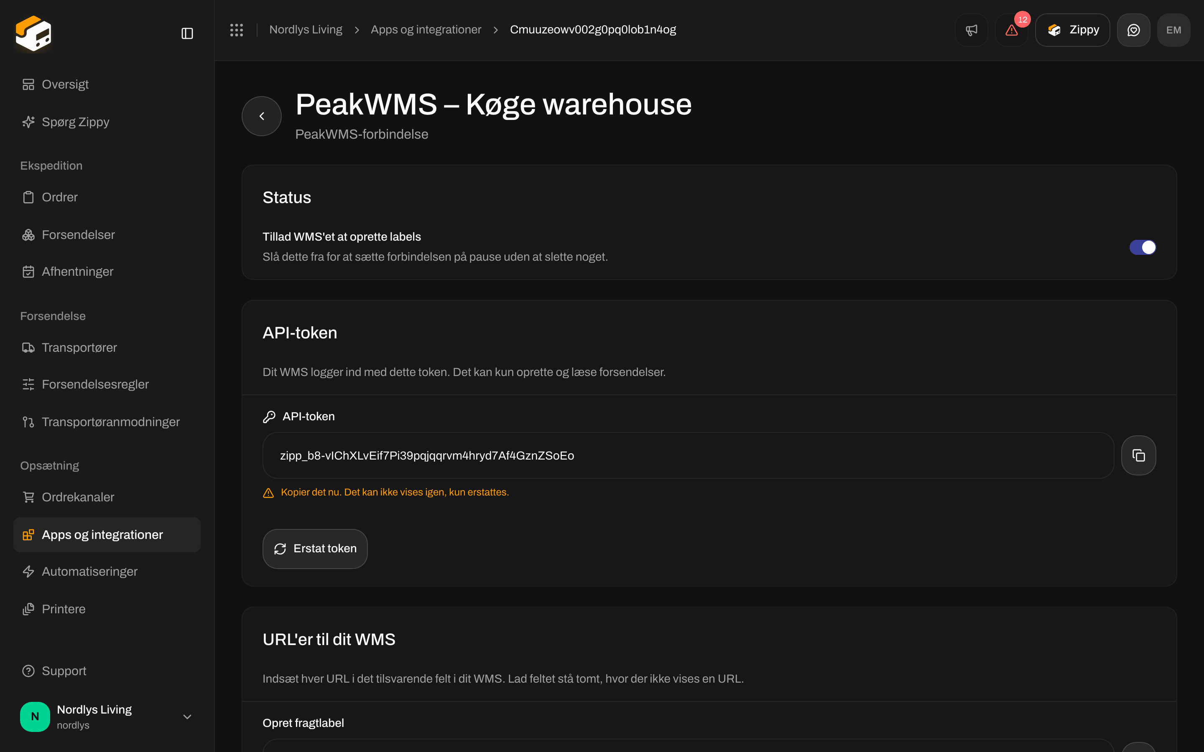Open alerts with 12 notifications
The height and width of the screenshot is (752, 1204).
[x=1011, y=30]
